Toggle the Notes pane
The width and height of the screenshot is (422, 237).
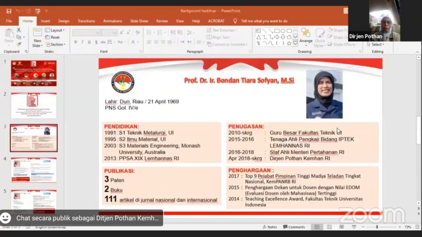[270, 227]
